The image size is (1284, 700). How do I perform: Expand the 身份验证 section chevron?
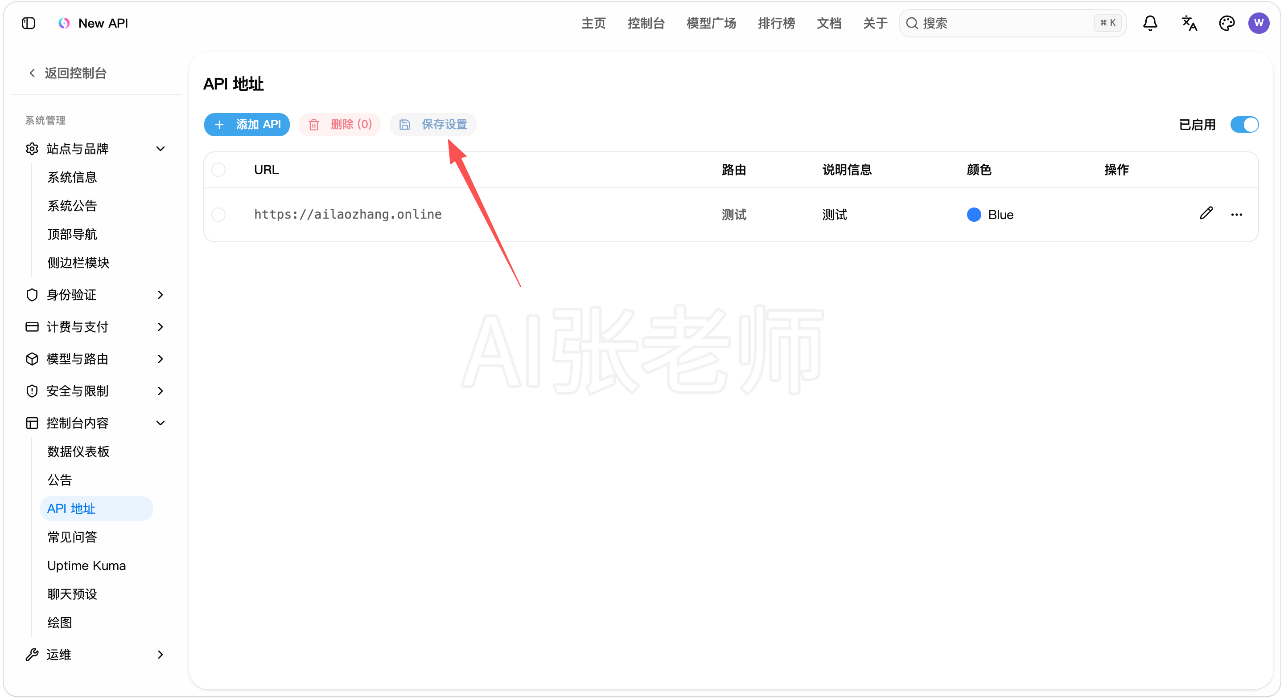pyautogui.click(x=160, y=295)
